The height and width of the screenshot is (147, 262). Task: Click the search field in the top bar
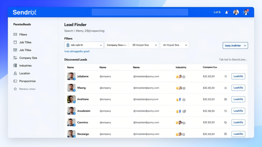point(140,12)
